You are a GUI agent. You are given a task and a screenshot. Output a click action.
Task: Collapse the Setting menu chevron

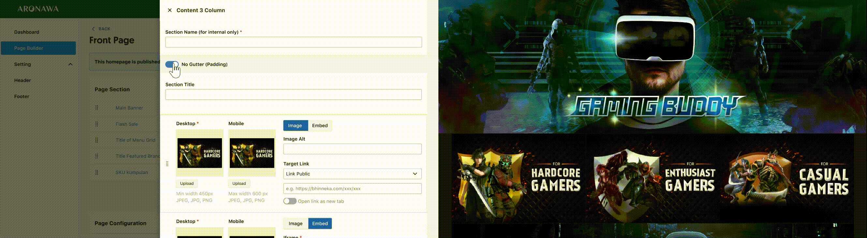coord(70,64)
